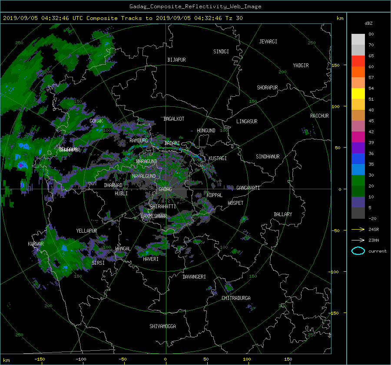This screenshot has height=365, width=391.
Task: Click the HOSPET city label
Action: [235, 203]
